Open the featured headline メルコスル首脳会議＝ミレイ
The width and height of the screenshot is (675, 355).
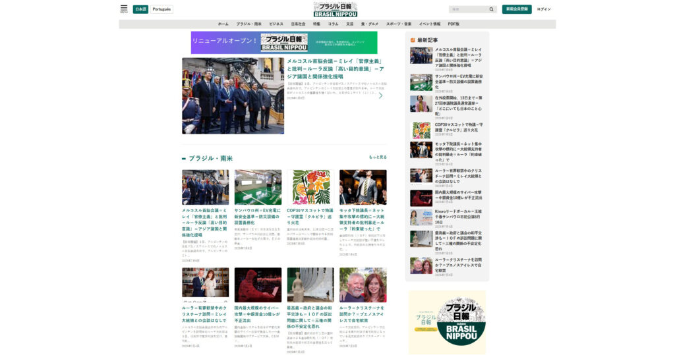[336, 69]
